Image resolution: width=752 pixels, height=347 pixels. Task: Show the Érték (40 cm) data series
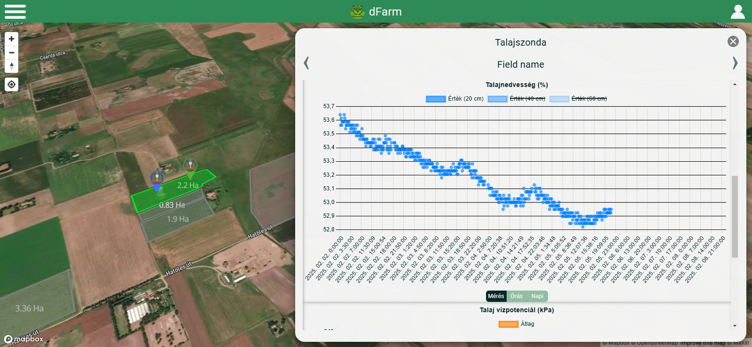tap(516, 99)
